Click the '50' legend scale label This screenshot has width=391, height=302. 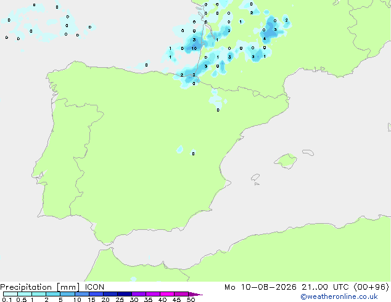pos(191,300)
